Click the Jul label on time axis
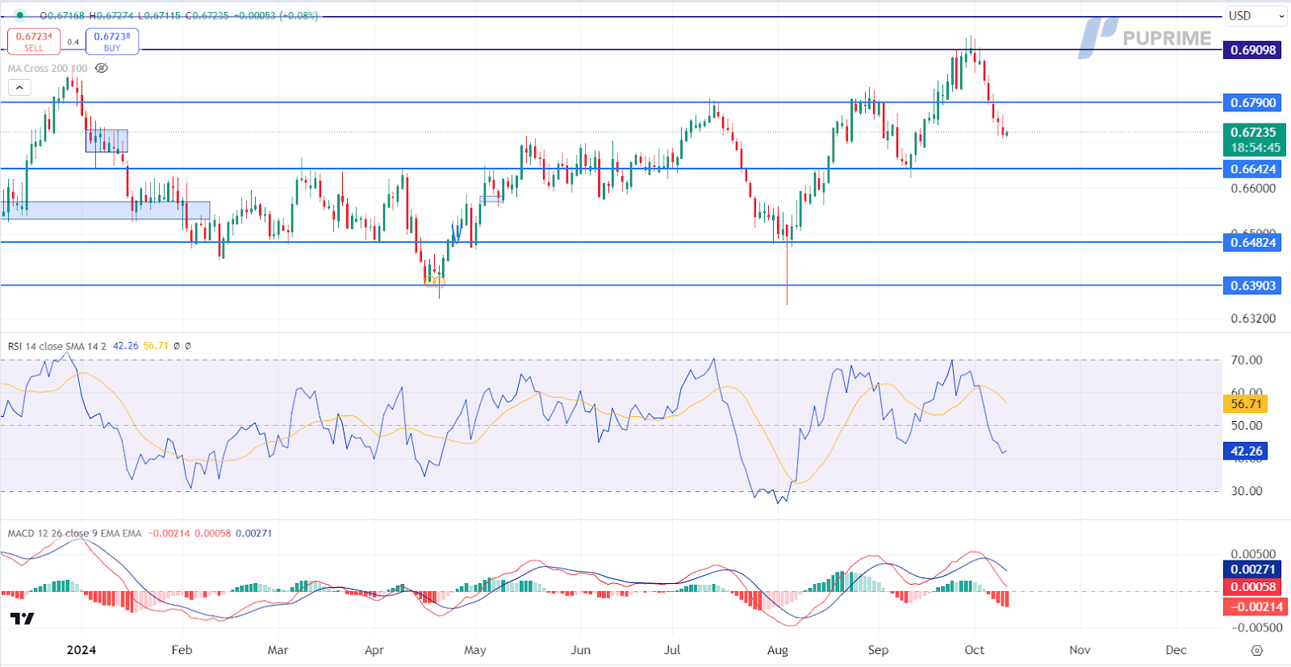This screenshot has height=667, width=1291. (x=672, y=650)
